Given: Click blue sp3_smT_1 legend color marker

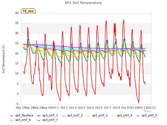Looking at the screenshot, I should [x=39, y=116].
